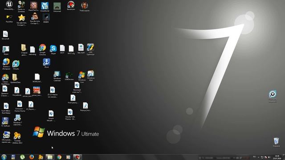Launch the TC SoftLan floppy icon
Screen dimensions: 285x160
click(x=5, y=122)
